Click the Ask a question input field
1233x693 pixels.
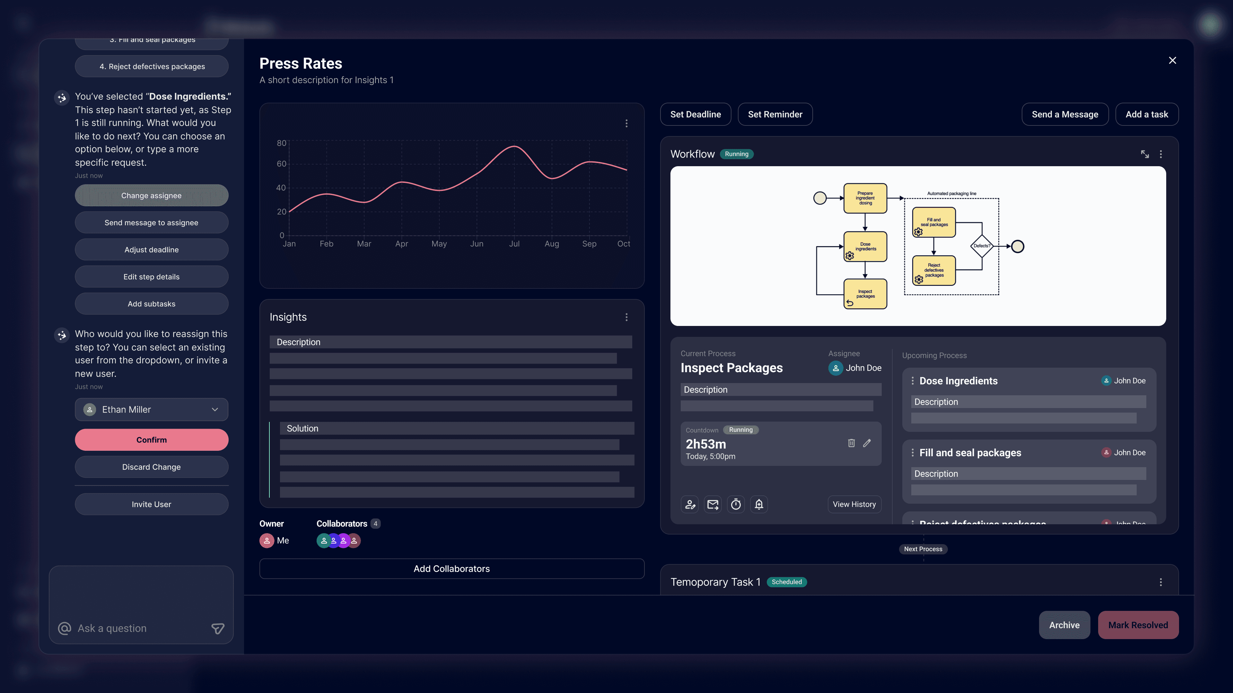[139, 629]
